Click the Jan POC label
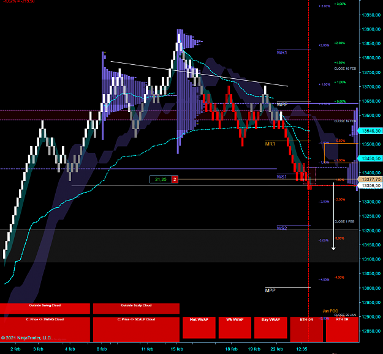 click(330, 311)
